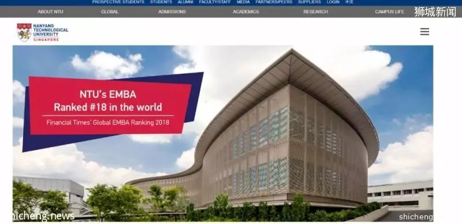This screenshot has height=224, width=462.
Task: Visit the Partners/Peers link
Action: coord(274,2)
